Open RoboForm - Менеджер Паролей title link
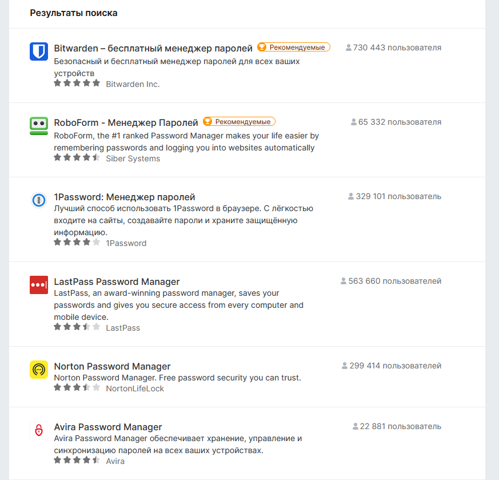The height and width of the screenshot is (480, 499). (x=126, y=122)
